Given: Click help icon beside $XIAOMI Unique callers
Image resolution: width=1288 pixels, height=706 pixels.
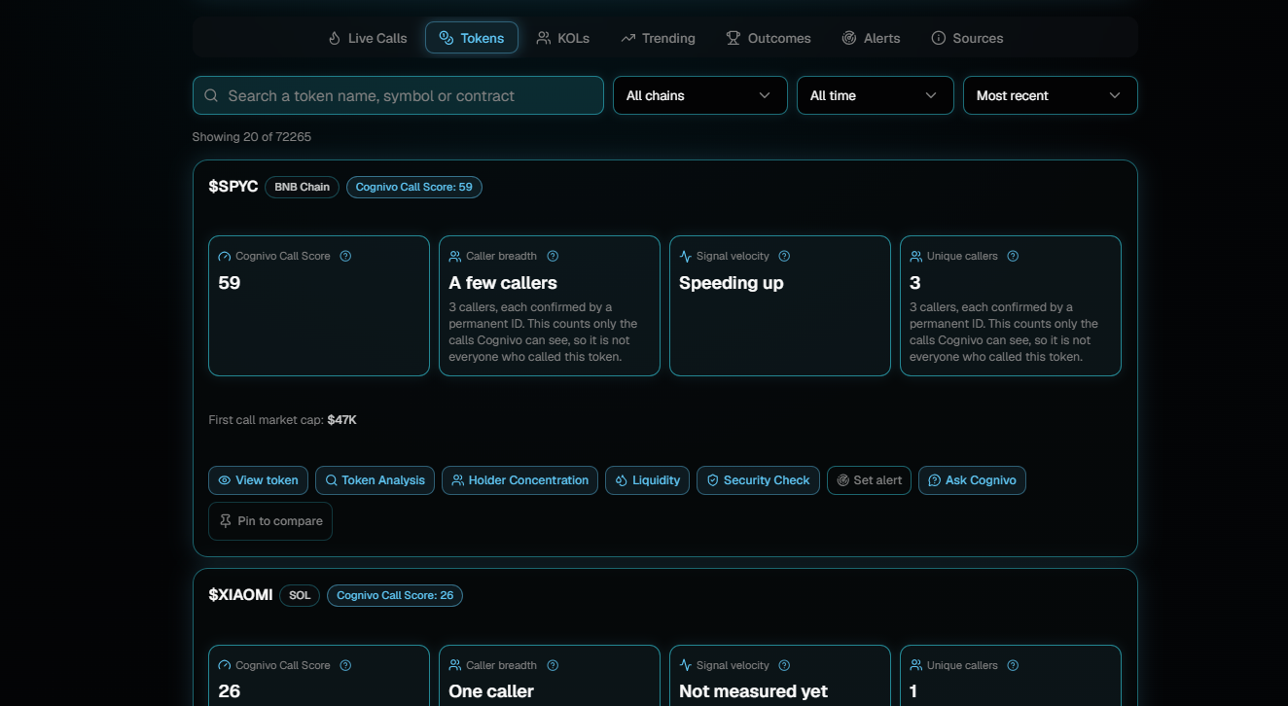Looking at the screenshot, I should point(1013,665).
